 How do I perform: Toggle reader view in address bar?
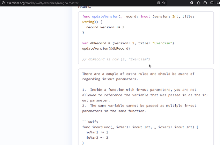pos(158,3)
